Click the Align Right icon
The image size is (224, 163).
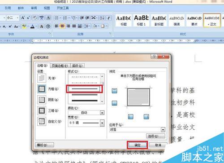pos(68,26)
